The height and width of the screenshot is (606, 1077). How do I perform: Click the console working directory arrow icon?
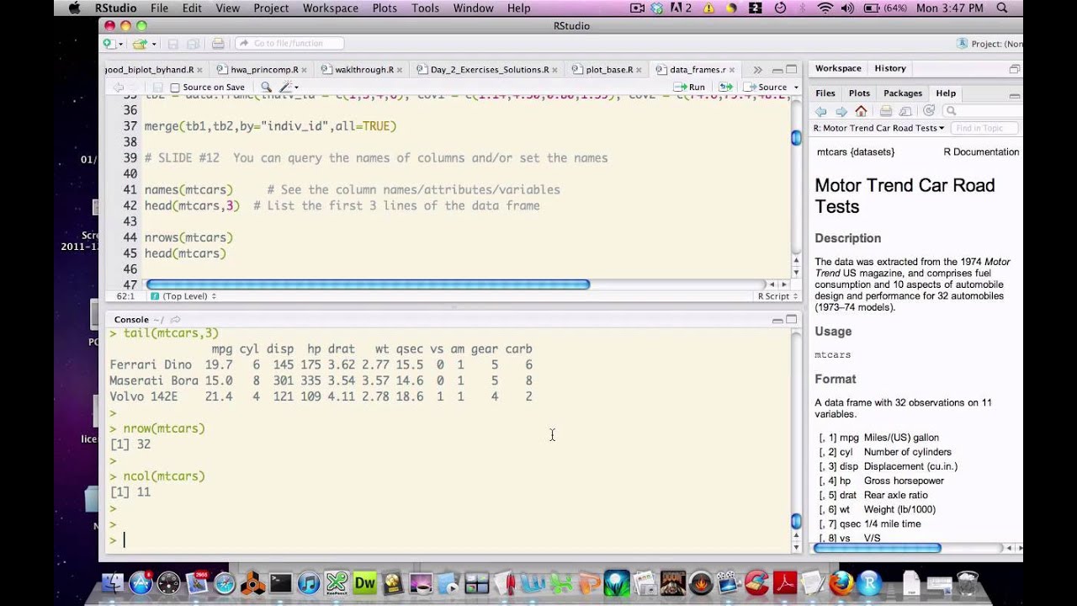[176, 320]
